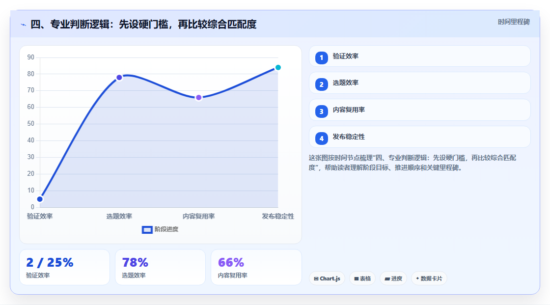The height and width of the screenshot is (305, 550).
Task: Toggle the 阶段进度 legend entry in the chart
Action: click(160, 229)
